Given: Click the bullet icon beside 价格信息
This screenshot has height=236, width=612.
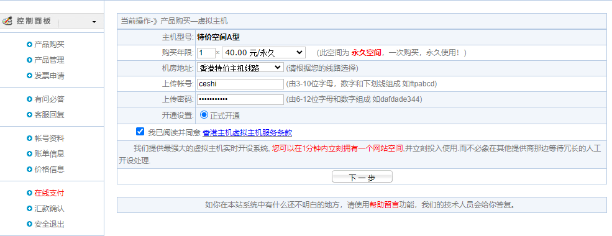Looking at the screenshot, I should 29,170.
